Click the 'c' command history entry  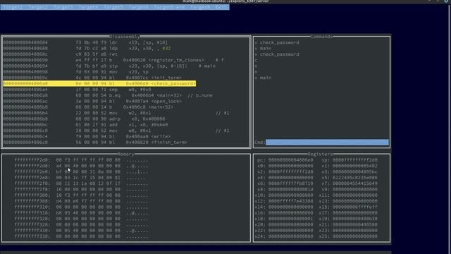(x=256, y=60)
